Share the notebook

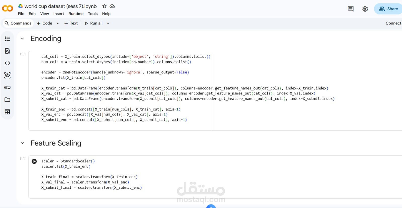click(x=388, y=9)
